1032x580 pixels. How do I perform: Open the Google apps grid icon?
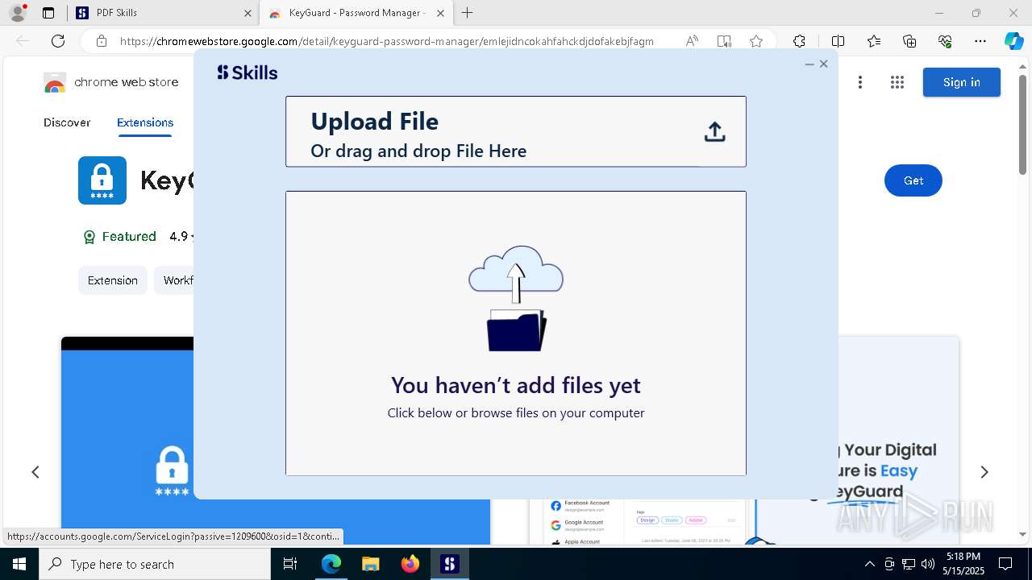pyautogui.click(x=897, y=82)
